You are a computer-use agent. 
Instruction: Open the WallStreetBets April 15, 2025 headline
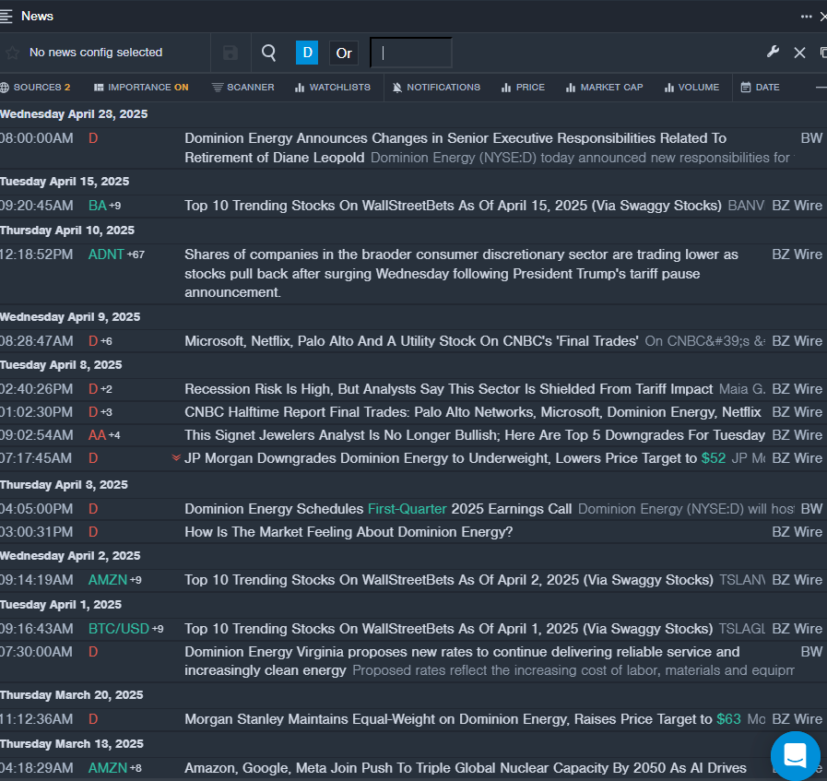coord(453,206)
